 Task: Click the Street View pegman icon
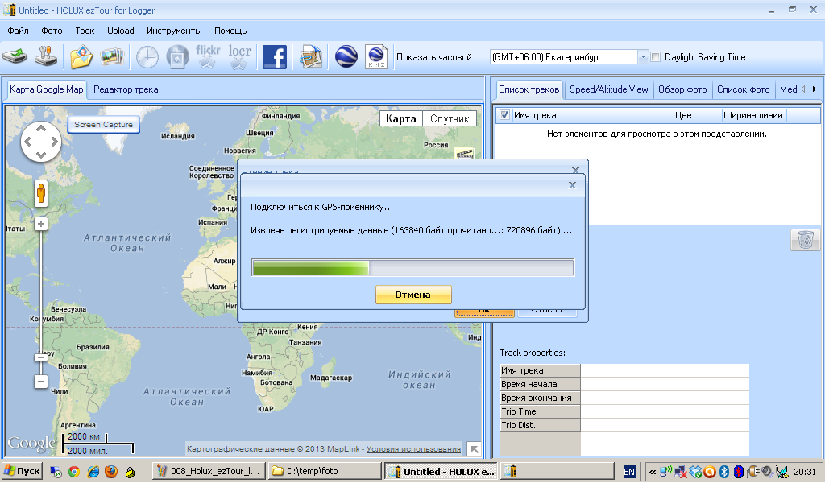[41, 193]
